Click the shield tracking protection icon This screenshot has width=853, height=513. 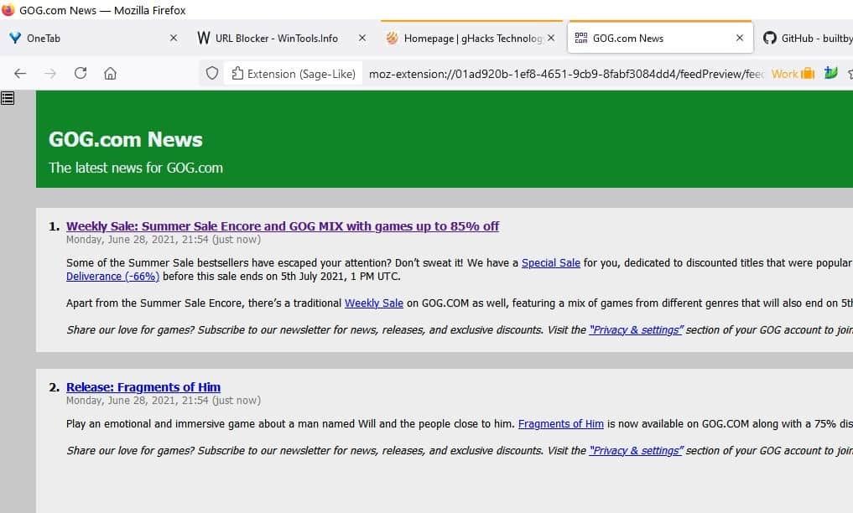point(212,74)
